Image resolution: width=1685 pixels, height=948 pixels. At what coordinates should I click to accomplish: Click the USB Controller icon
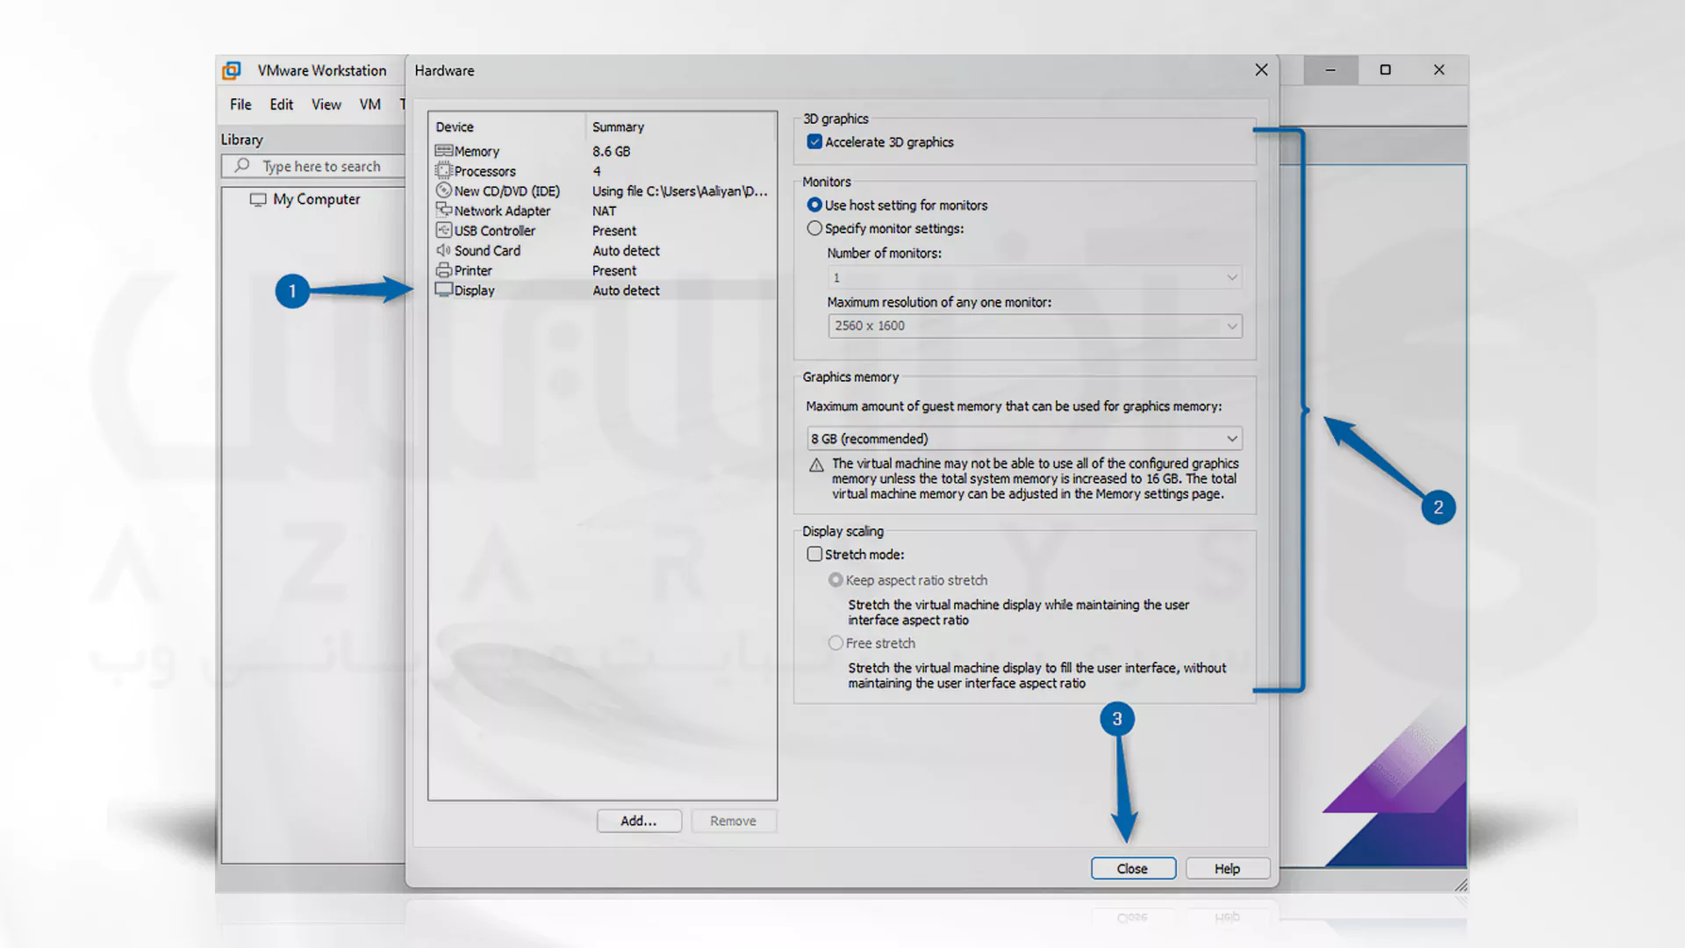[x=443, y=230]
